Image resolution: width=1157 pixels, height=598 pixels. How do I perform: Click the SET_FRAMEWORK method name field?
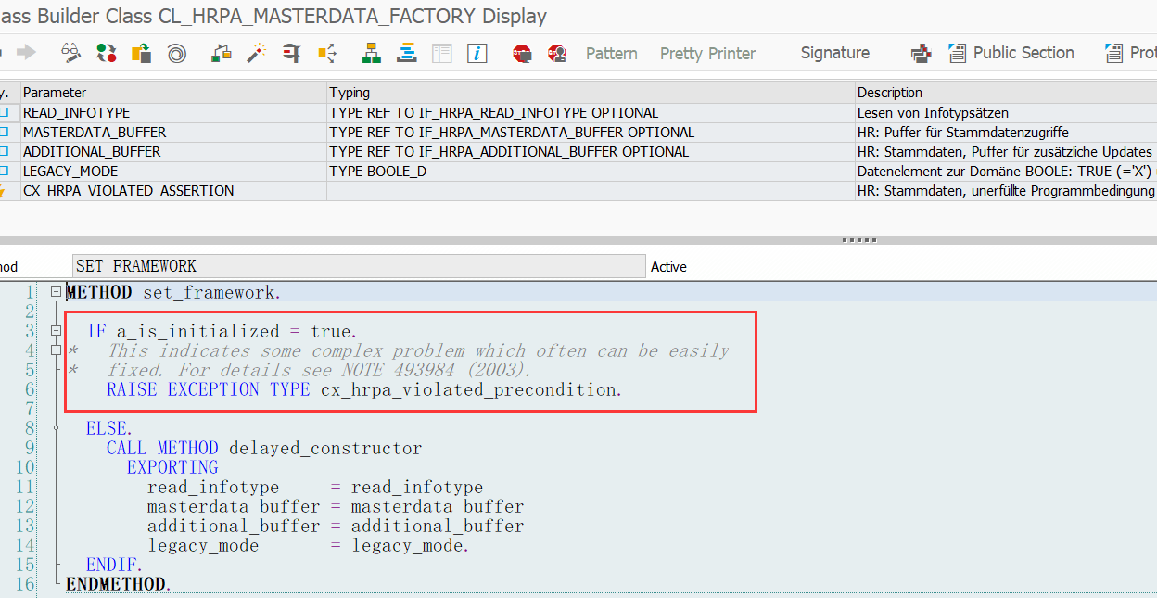tap(359, 266)
